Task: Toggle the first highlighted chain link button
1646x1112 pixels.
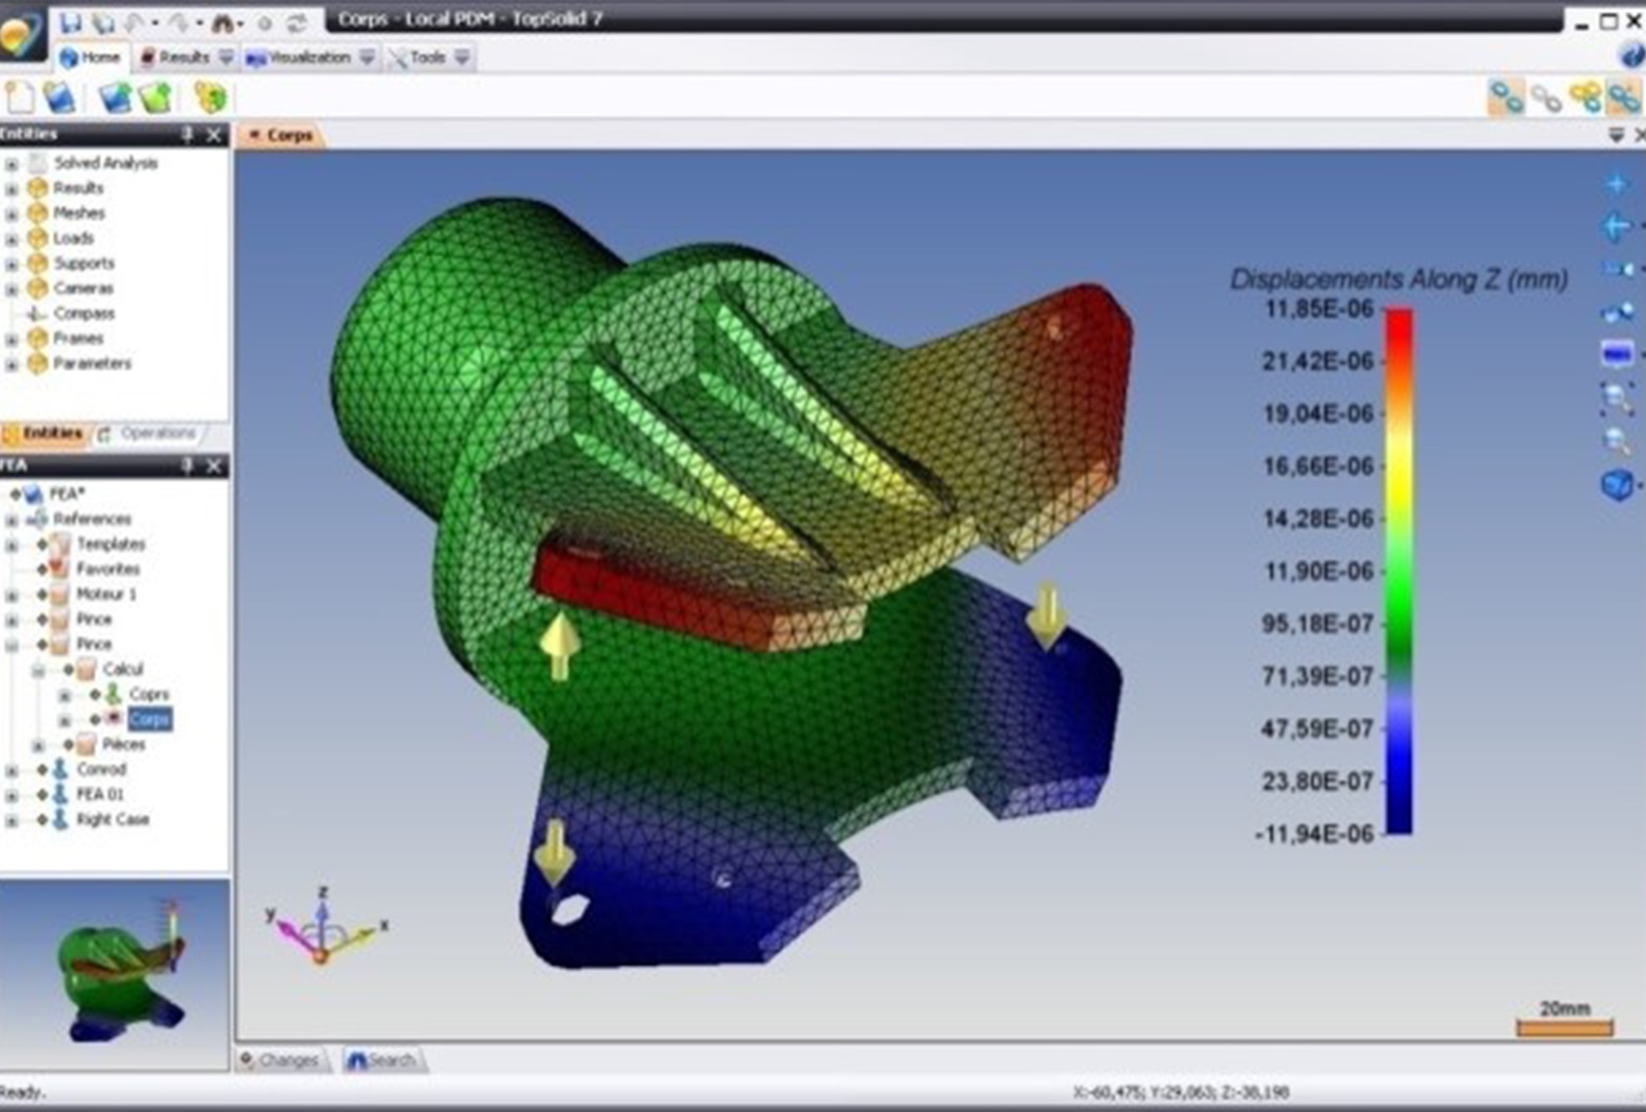Action: pyautogui.click(x=1506, y=99)
